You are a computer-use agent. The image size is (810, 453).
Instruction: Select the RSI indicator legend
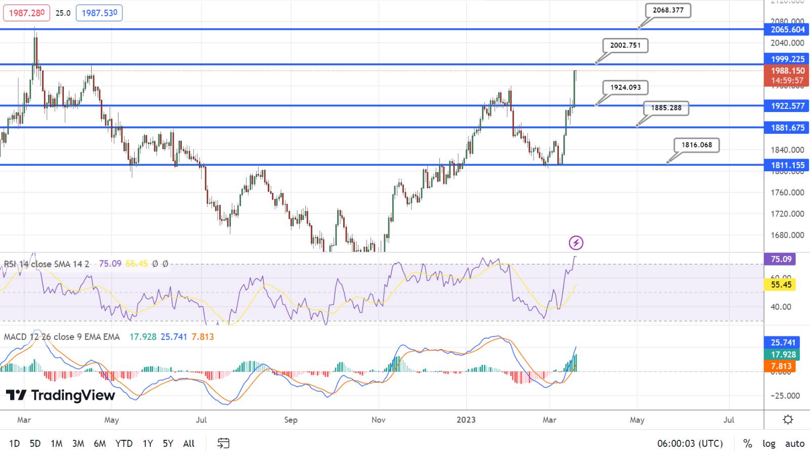(x=47, y=264)
